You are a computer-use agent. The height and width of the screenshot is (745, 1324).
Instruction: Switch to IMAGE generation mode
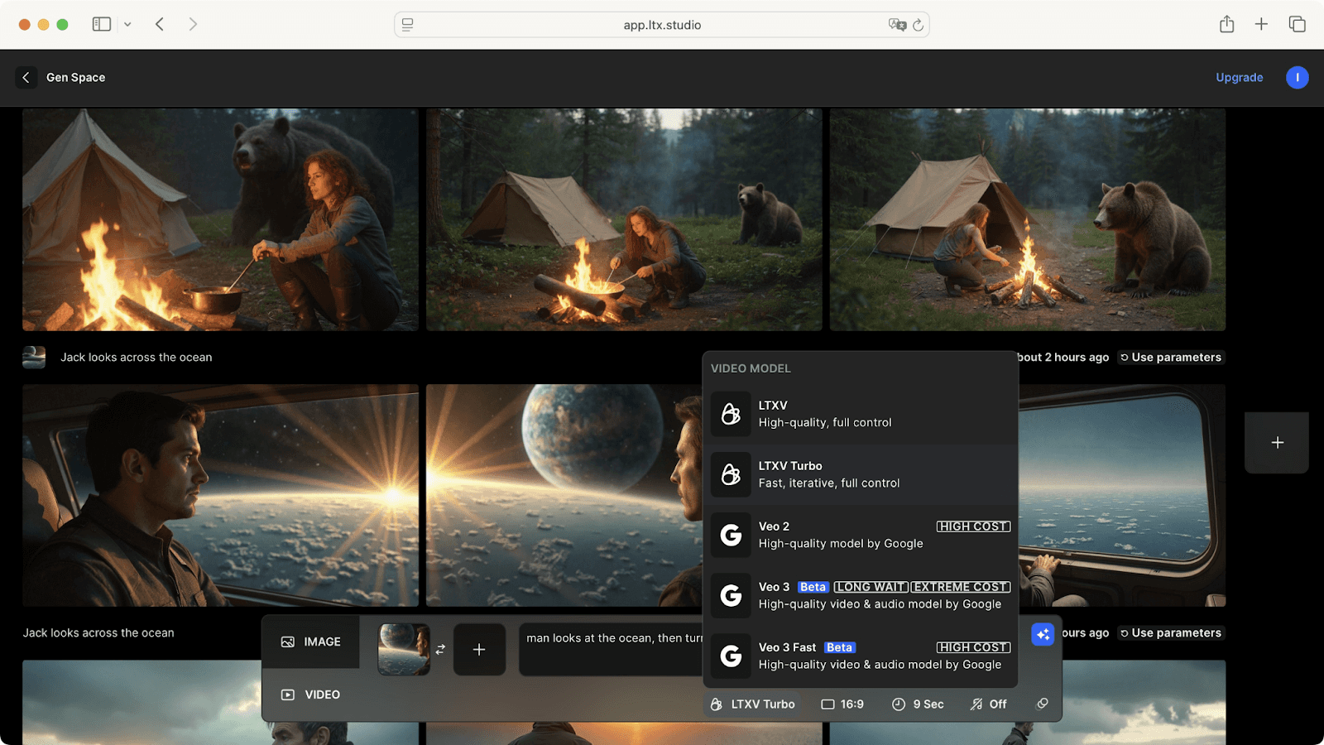point(311,642)
